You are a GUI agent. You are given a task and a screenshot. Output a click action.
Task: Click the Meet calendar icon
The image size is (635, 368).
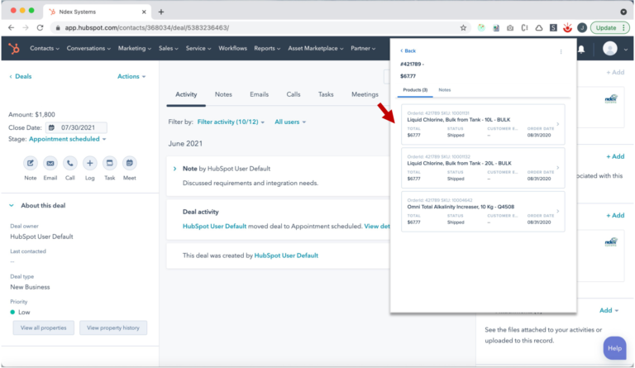tap(130, 163)
